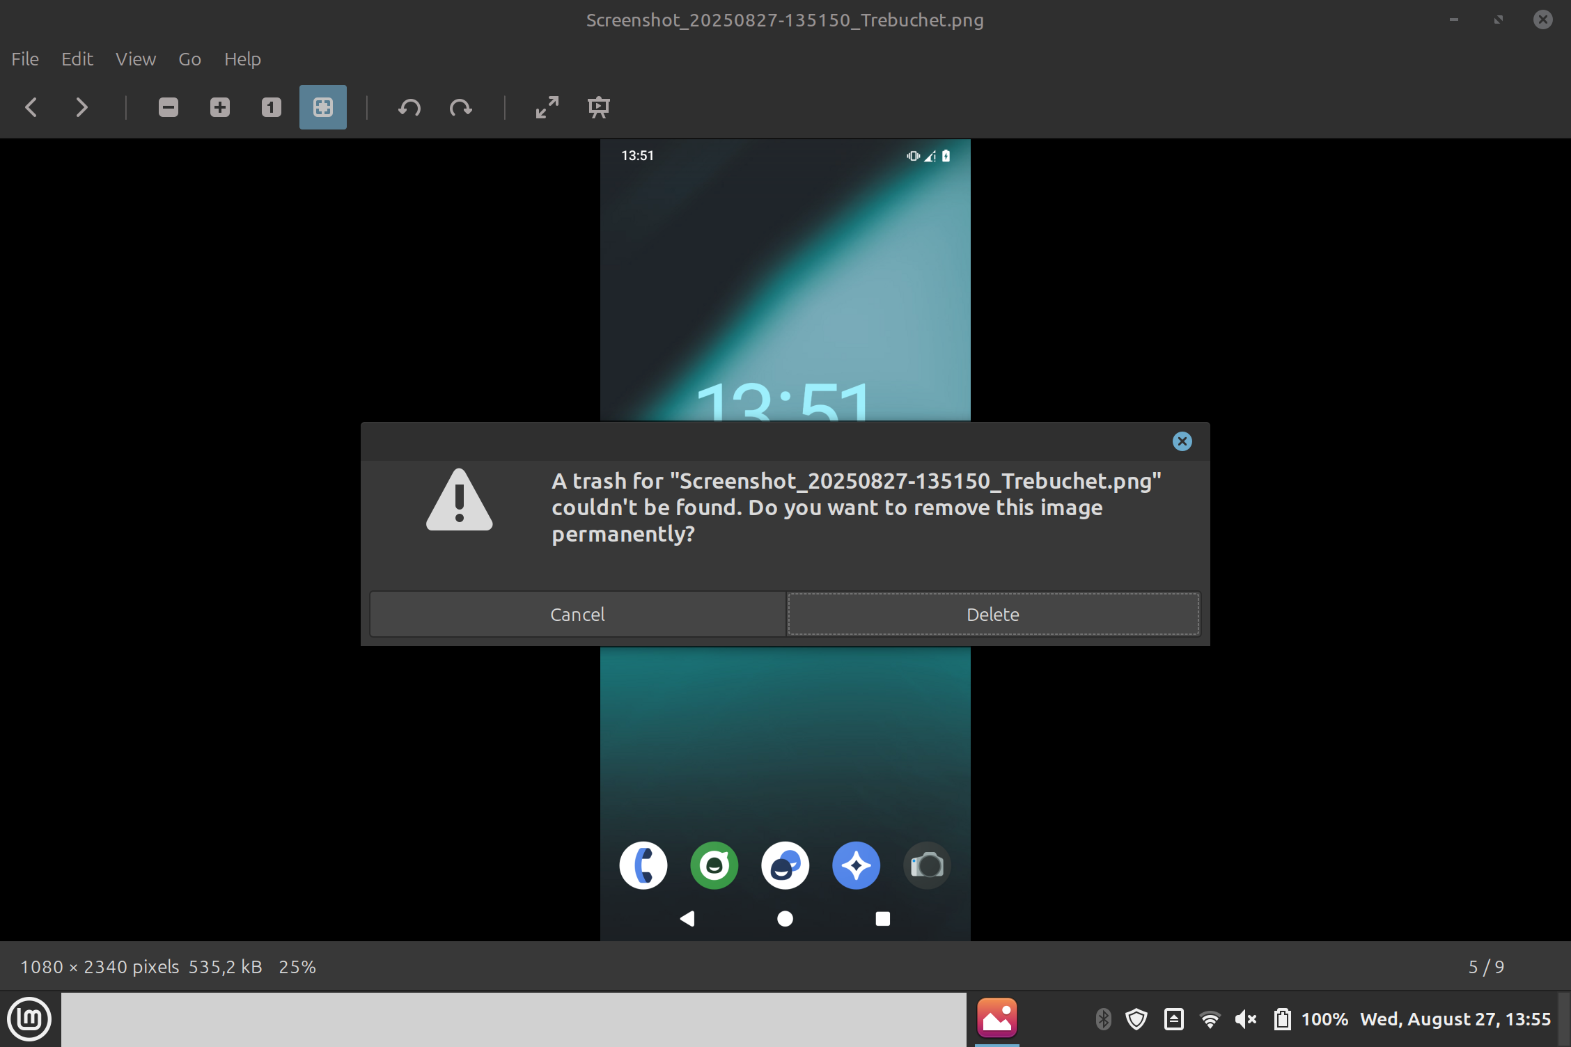Go to the next image
The image size is (1571, 1047).
pyautogui.click(x=81, y=107)
